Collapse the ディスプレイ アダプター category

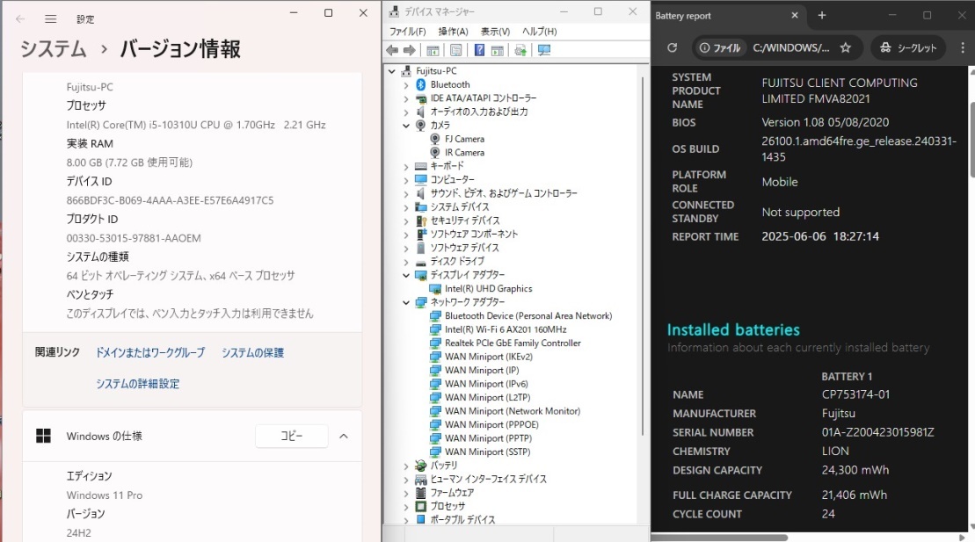coord(406,275)
